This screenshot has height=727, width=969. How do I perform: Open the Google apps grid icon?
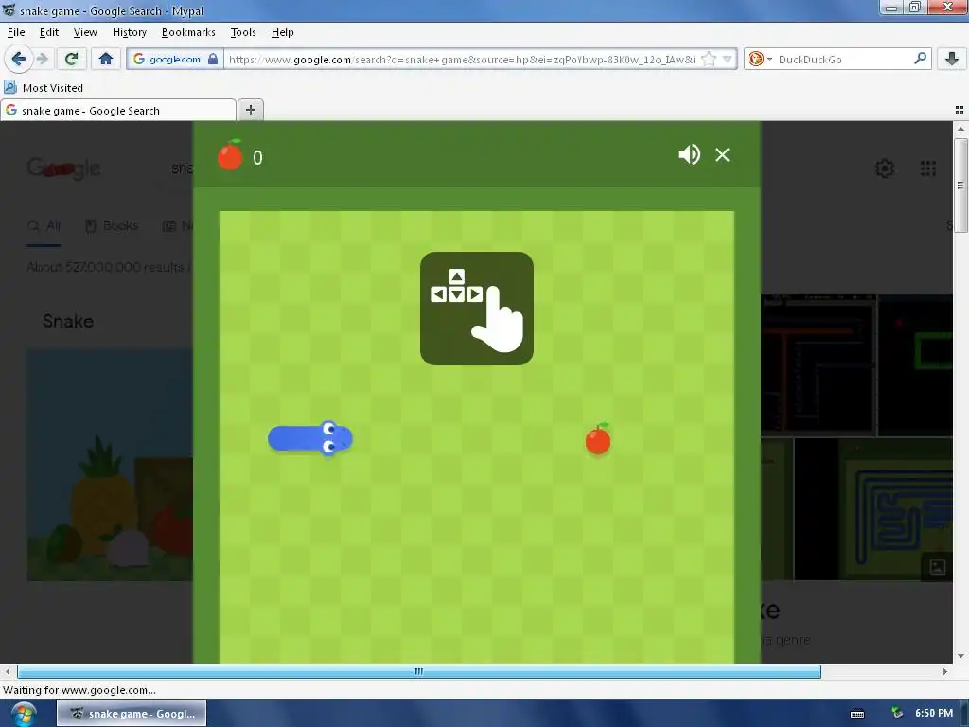(x=928, y=168)
